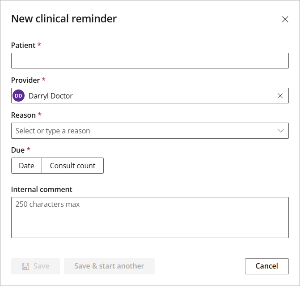Click the Internal comment label
This screenshot has width=300, height=286.
pos(42,189)
